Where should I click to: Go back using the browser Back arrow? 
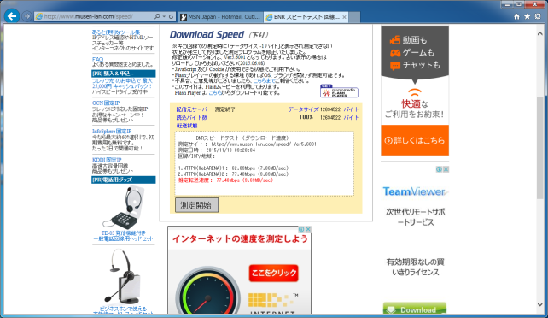12,16
